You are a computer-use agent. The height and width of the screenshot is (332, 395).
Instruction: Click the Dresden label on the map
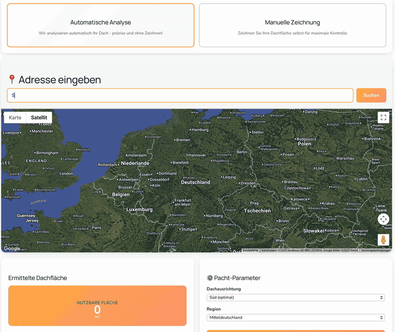click(x=248, y=183)
